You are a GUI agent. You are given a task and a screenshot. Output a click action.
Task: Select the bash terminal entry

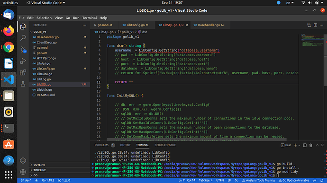(x=286, y=145)
